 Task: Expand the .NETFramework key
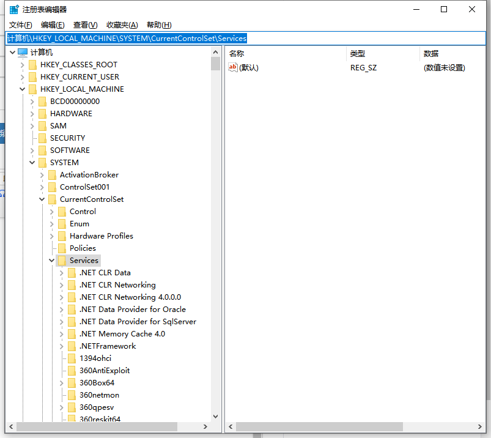tap(61, 346)
